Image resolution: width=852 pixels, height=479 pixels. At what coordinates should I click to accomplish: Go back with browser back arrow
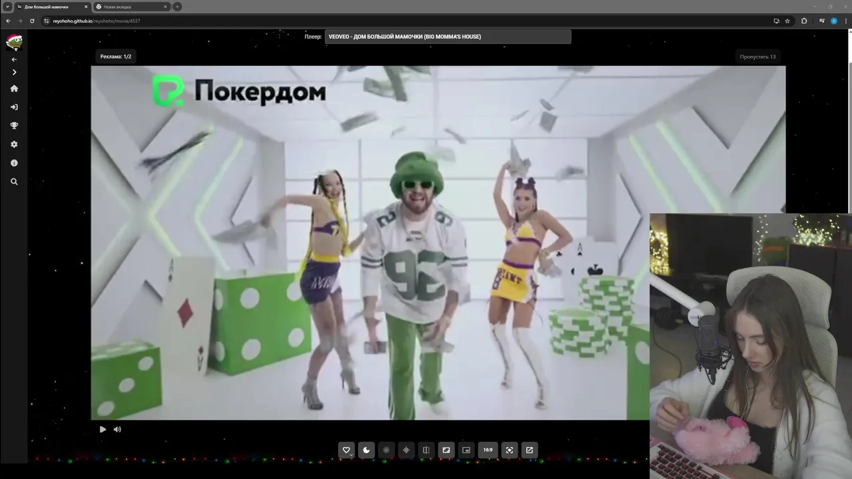[x=8, y=21]
